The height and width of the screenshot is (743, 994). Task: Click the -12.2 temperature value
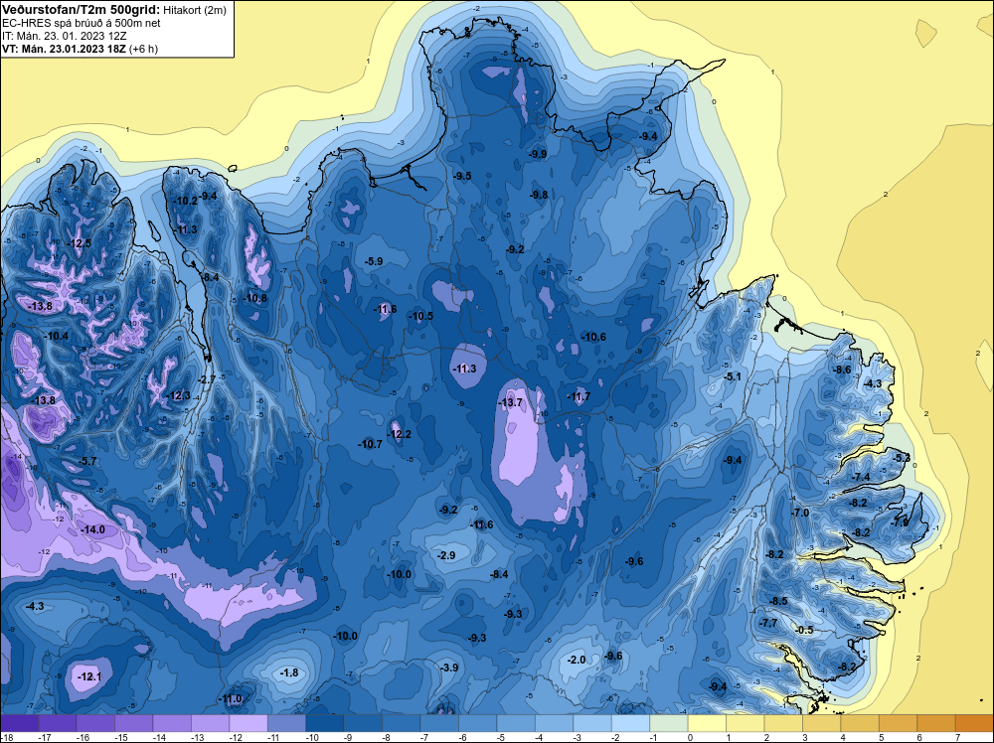(x=400, y=434)
